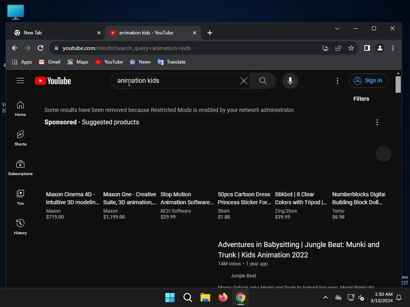The height and width of the screenshot is (307, 410).
Task: Open Maps bookmark
Action: [x=78, y=62]
